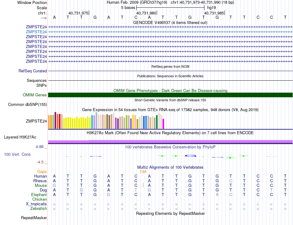Select the X_tropicalis alignment row label
This screenshot has height=225, width=293.
click(36, 204)
